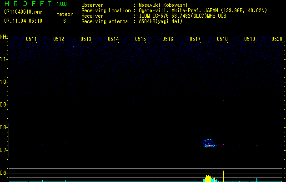
Task: Click the meteor echo in the spectrogram
Action: (x=211, y=143)
